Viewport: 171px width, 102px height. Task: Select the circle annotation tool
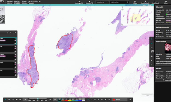95,100
